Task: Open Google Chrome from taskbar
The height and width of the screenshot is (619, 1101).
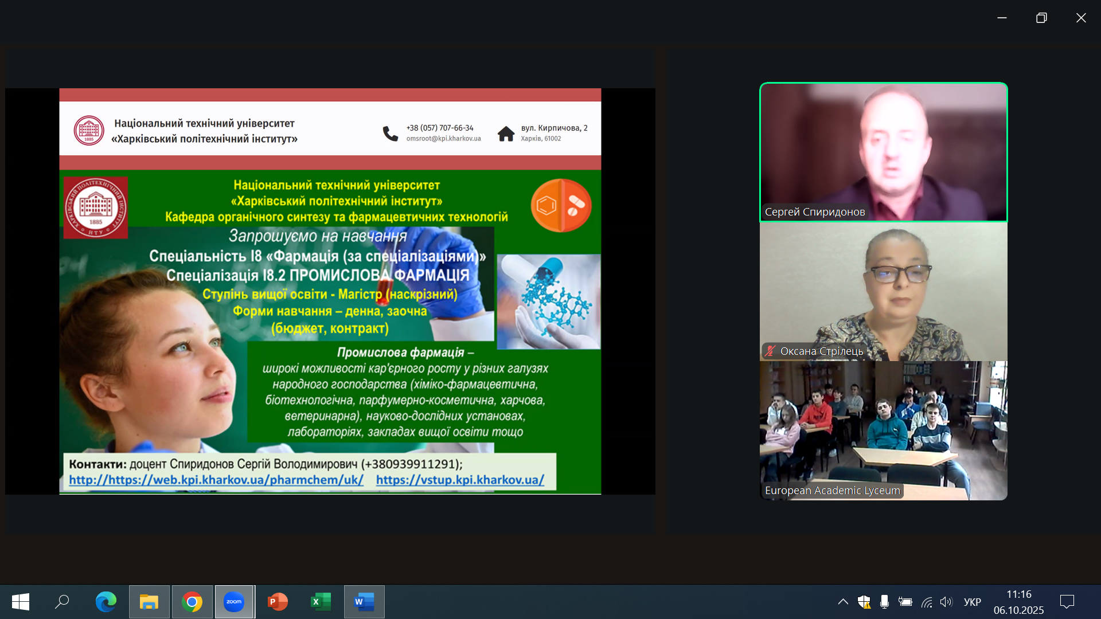Action: 192,602
